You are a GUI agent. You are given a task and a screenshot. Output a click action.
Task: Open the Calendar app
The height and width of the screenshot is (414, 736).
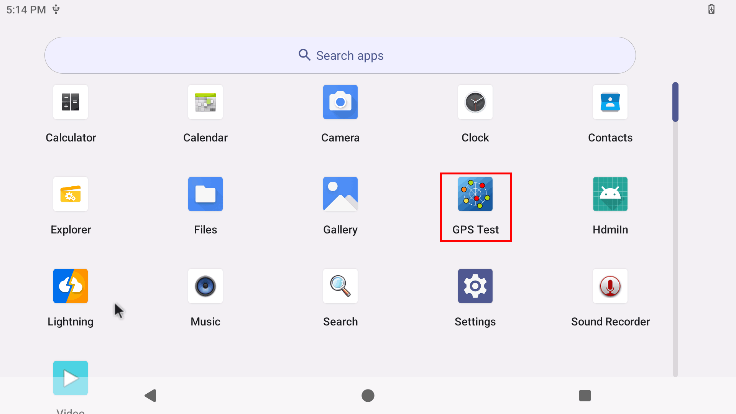tap(205, 102)
